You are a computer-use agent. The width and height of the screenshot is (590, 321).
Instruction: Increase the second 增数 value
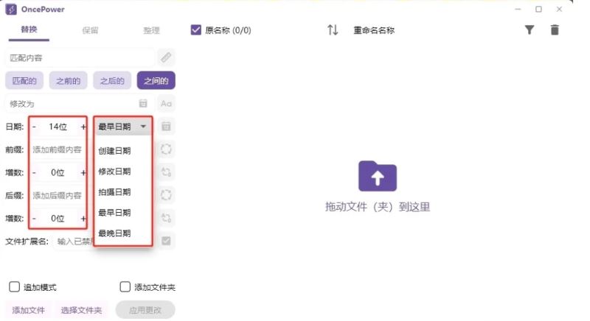83,219
